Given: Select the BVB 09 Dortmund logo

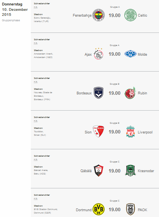Looking at the screenshot, I should pyautogui.click(x=99, y=209).
